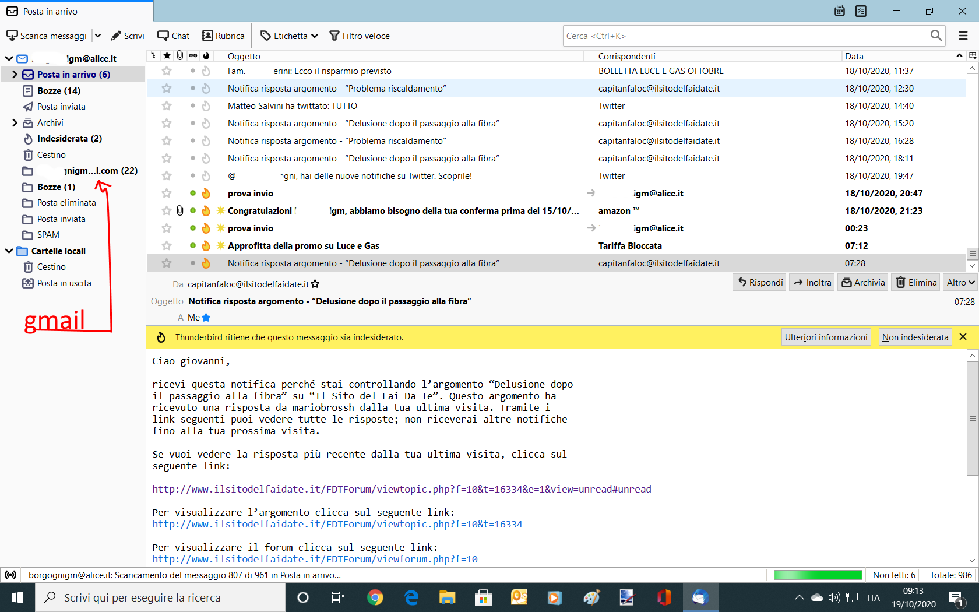Open the viewforum.php?f=10 link
The height and width of the screenshot is (612, 979).
pos(315,559)
